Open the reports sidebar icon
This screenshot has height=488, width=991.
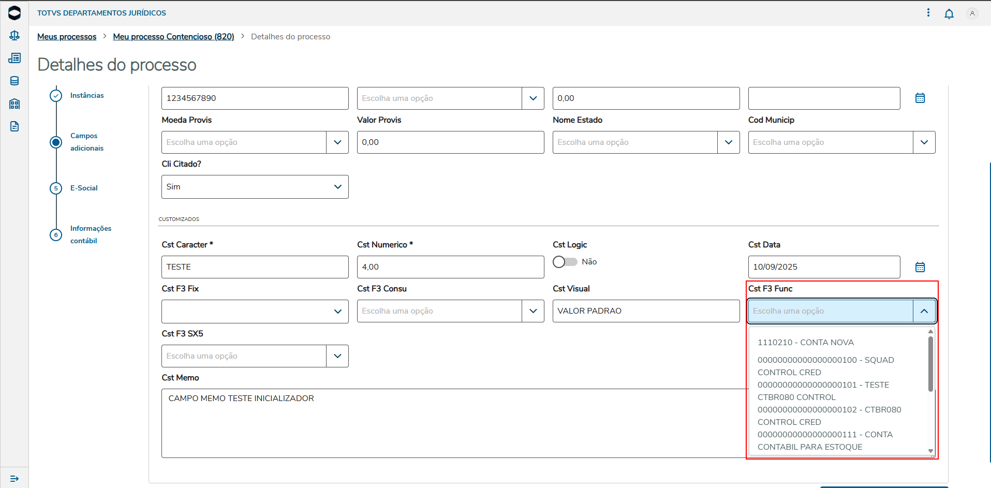pyautogui.click(x=14, y=58)
